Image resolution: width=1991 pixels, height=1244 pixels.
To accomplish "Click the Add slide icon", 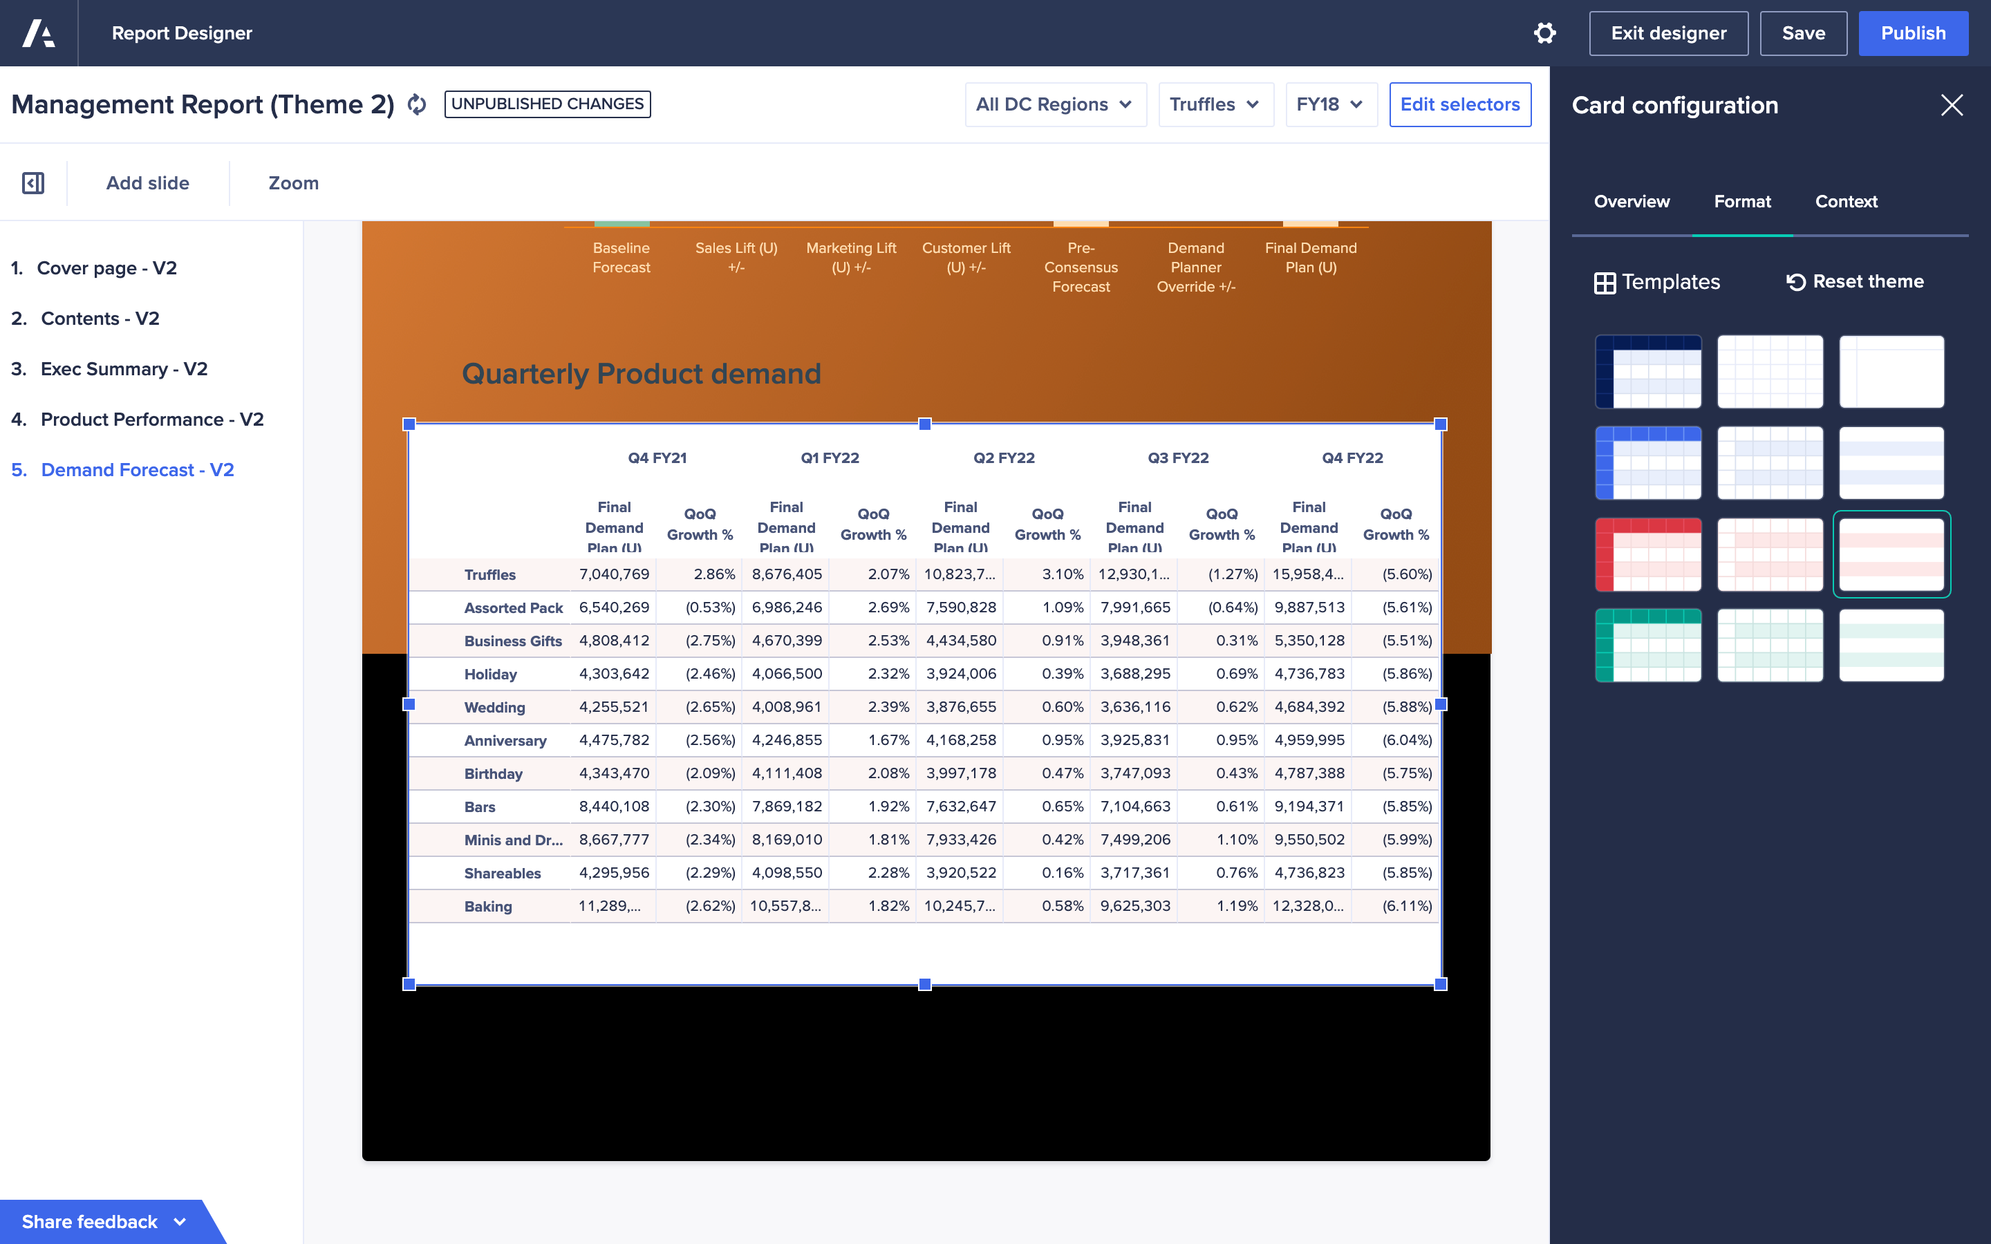I will 148,182.
